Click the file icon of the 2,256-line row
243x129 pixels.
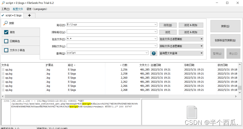[x=3, y=70]
